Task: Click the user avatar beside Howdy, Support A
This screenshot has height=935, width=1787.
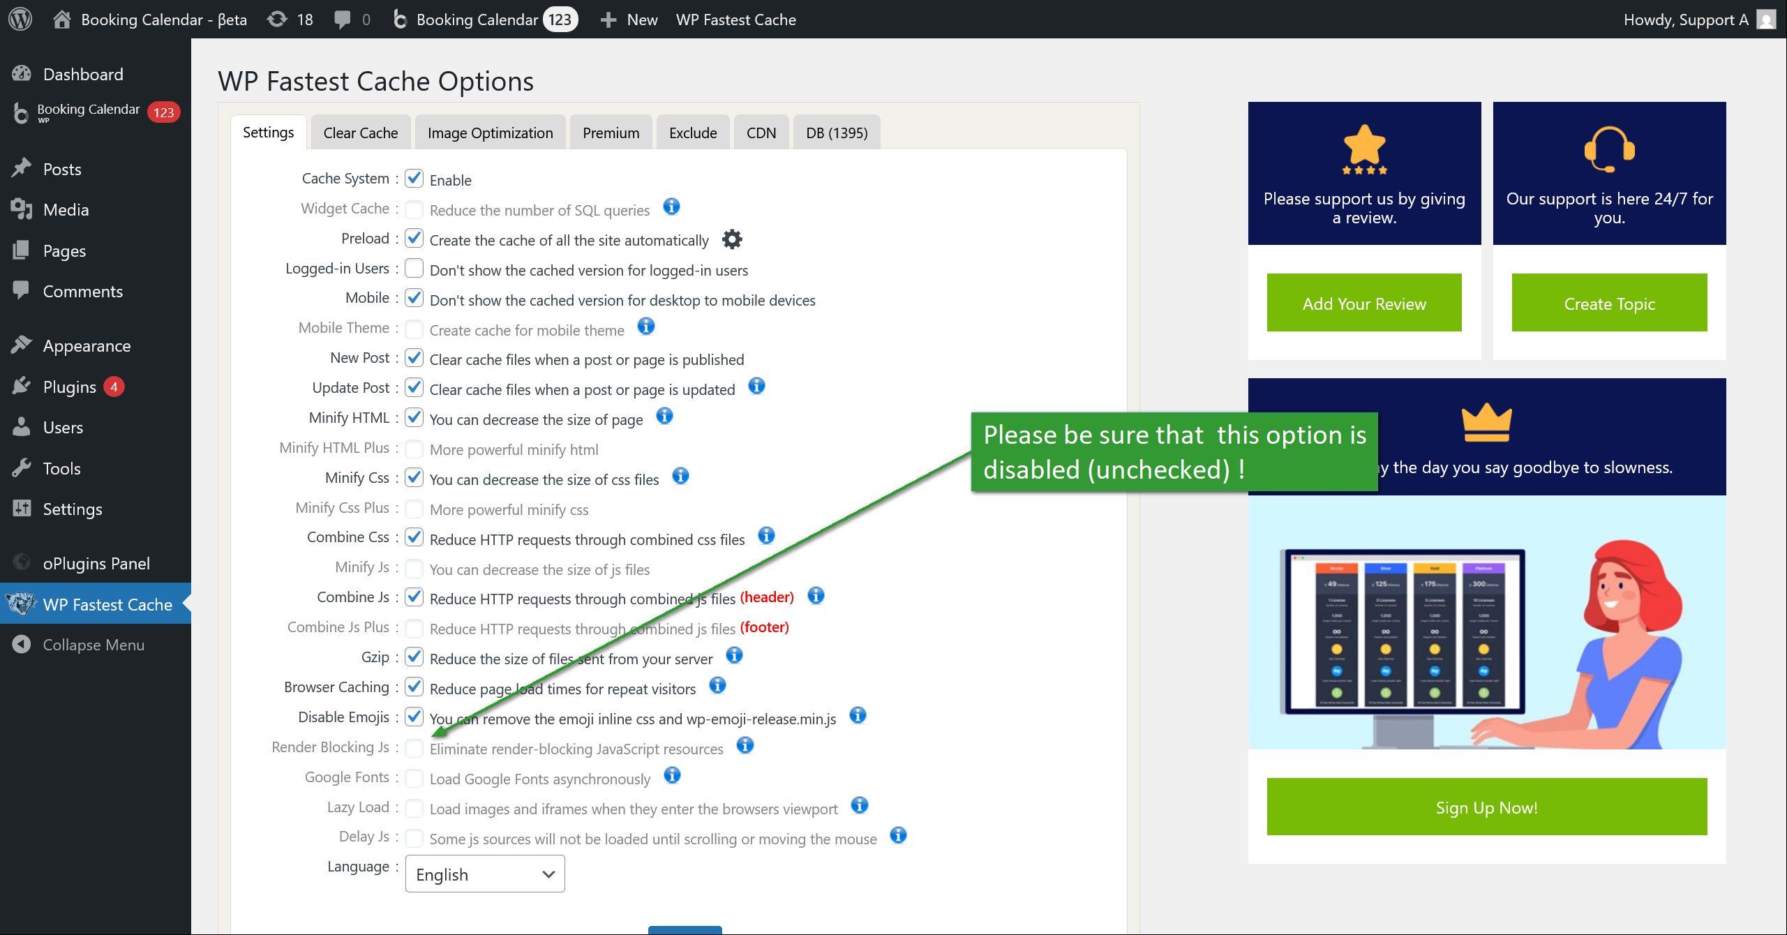Action: [1766, 20]
